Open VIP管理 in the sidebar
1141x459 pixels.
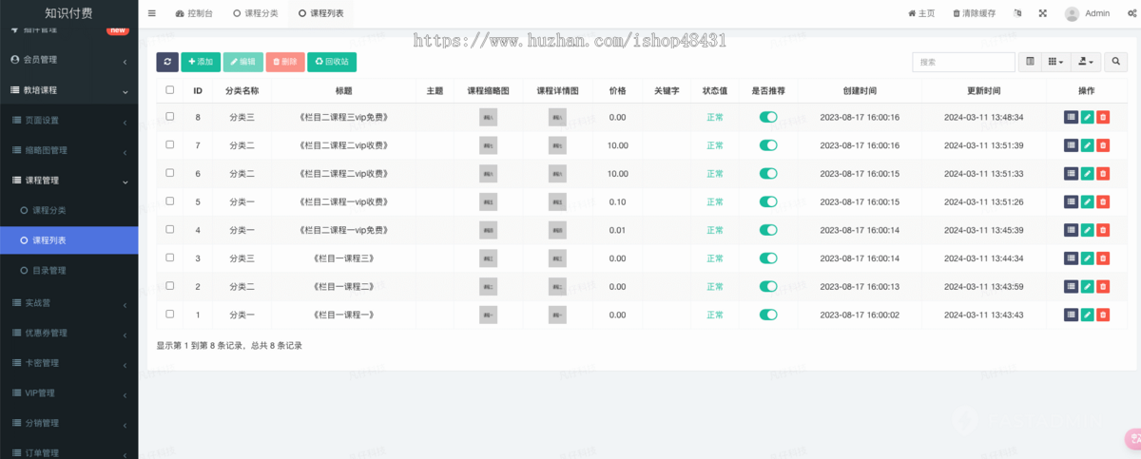click(68, 392)
